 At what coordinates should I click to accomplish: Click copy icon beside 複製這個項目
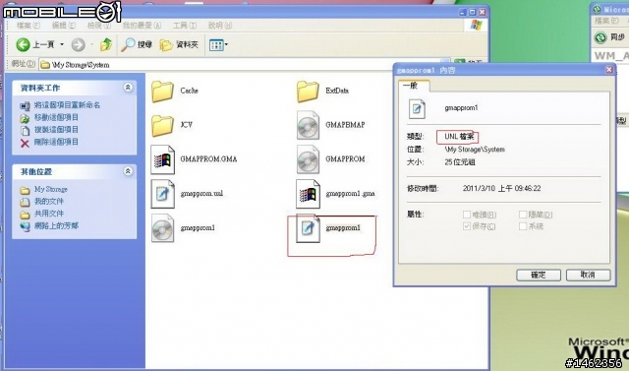pos(25,131)
